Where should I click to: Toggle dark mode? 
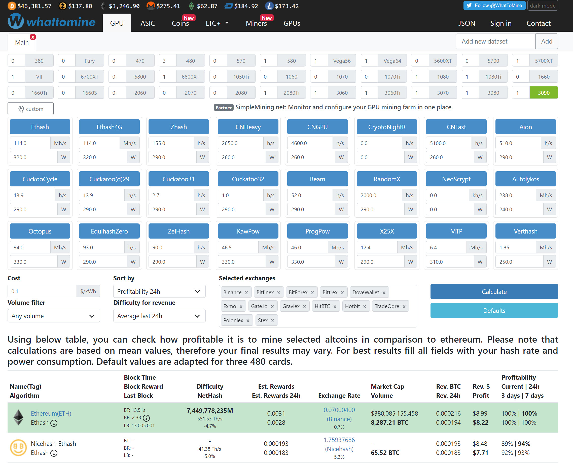pyautogui.click(x=543, y=6)
